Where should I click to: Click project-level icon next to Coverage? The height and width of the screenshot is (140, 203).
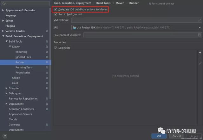tap(47, 125)
